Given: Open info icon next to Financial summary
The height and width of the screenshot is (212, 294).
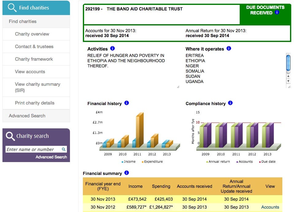Looking at the screenshot, I should point(126,173).
